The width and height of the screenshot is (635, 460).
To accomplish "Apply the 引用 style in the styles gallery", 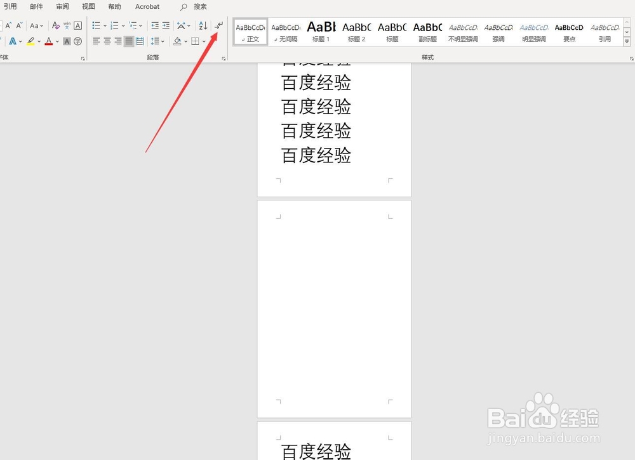I will (x=605, y=32).
